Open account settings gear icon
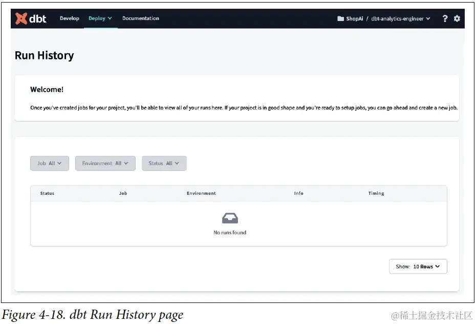The image size is (476, 324). tap(457, 18)
